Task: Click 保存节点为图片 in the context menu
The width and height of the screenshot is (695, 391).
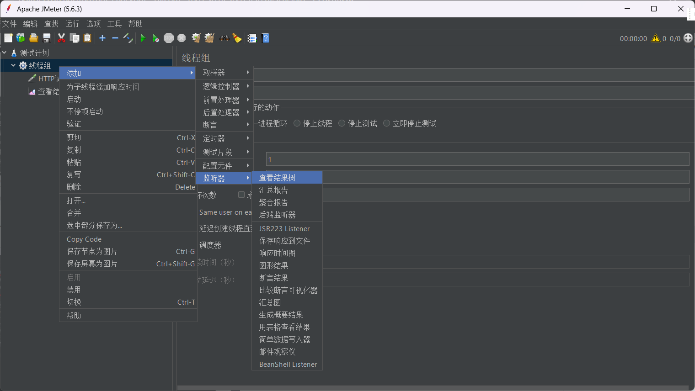Action: [x=128, y=251]
